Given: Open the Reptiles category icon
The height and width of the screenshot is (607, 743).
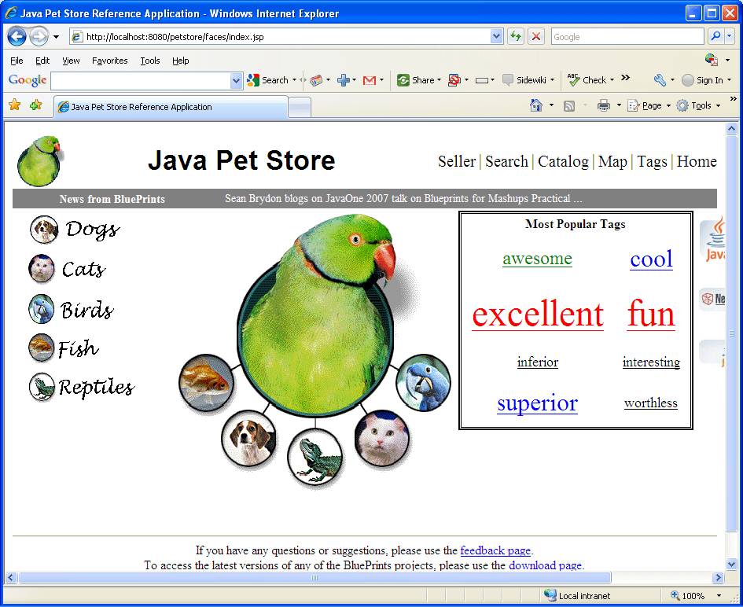Looking at the screenshot, I should click(x=41, y=388).
